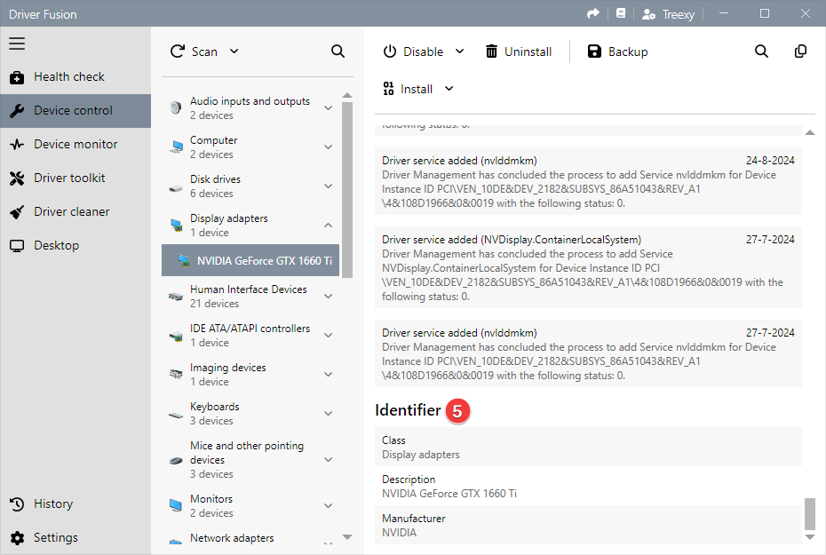Open Desktop section

click(75, 245)
